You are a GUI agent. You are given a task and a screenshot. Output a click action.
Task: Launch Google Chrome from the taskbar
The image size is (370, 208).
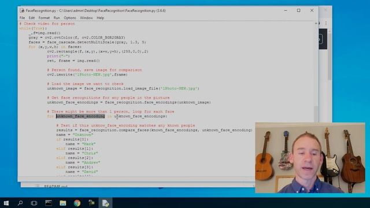[x=77, y=203]
